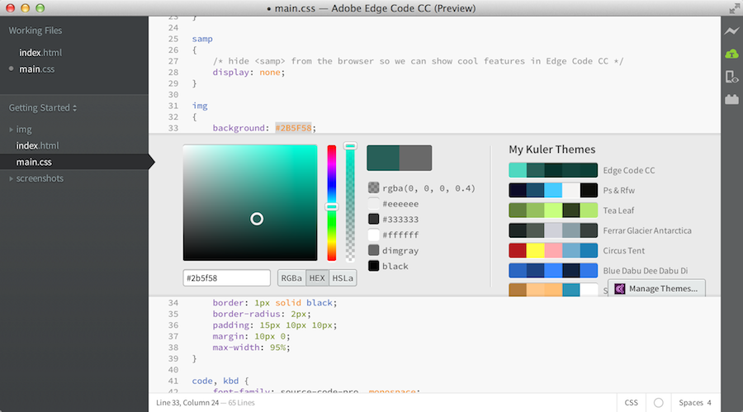Viewport: 743px width, 412px height.
Task: Click the hue slider handle
Action: point(332,206)
